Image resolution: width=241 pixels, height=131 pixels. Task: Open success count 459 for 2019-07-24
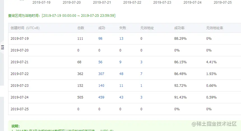tap(101, 97)
